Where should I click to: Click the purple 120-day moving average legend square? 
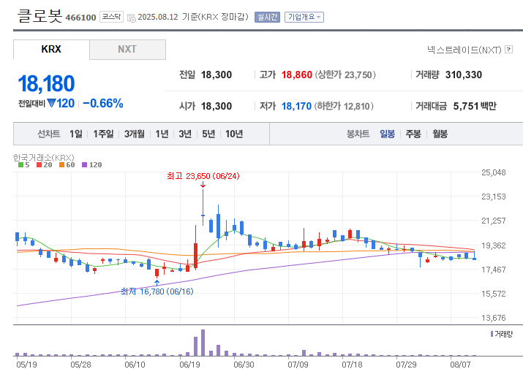click(84, 165)
